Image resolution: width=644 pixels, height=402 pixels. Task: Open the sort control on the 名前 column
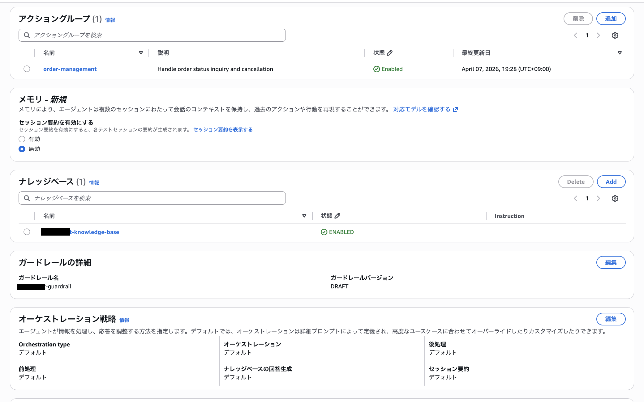click(141, 53)
